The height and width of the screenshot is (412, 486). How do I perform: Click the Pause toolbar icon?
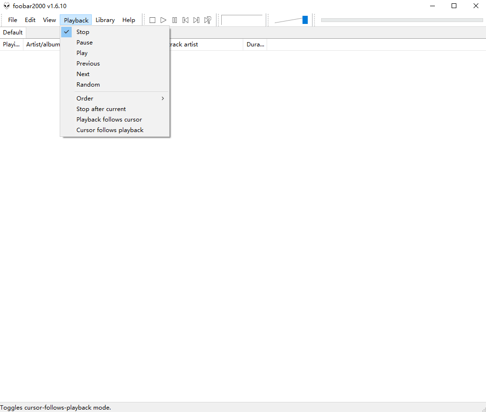click(174, 20)
